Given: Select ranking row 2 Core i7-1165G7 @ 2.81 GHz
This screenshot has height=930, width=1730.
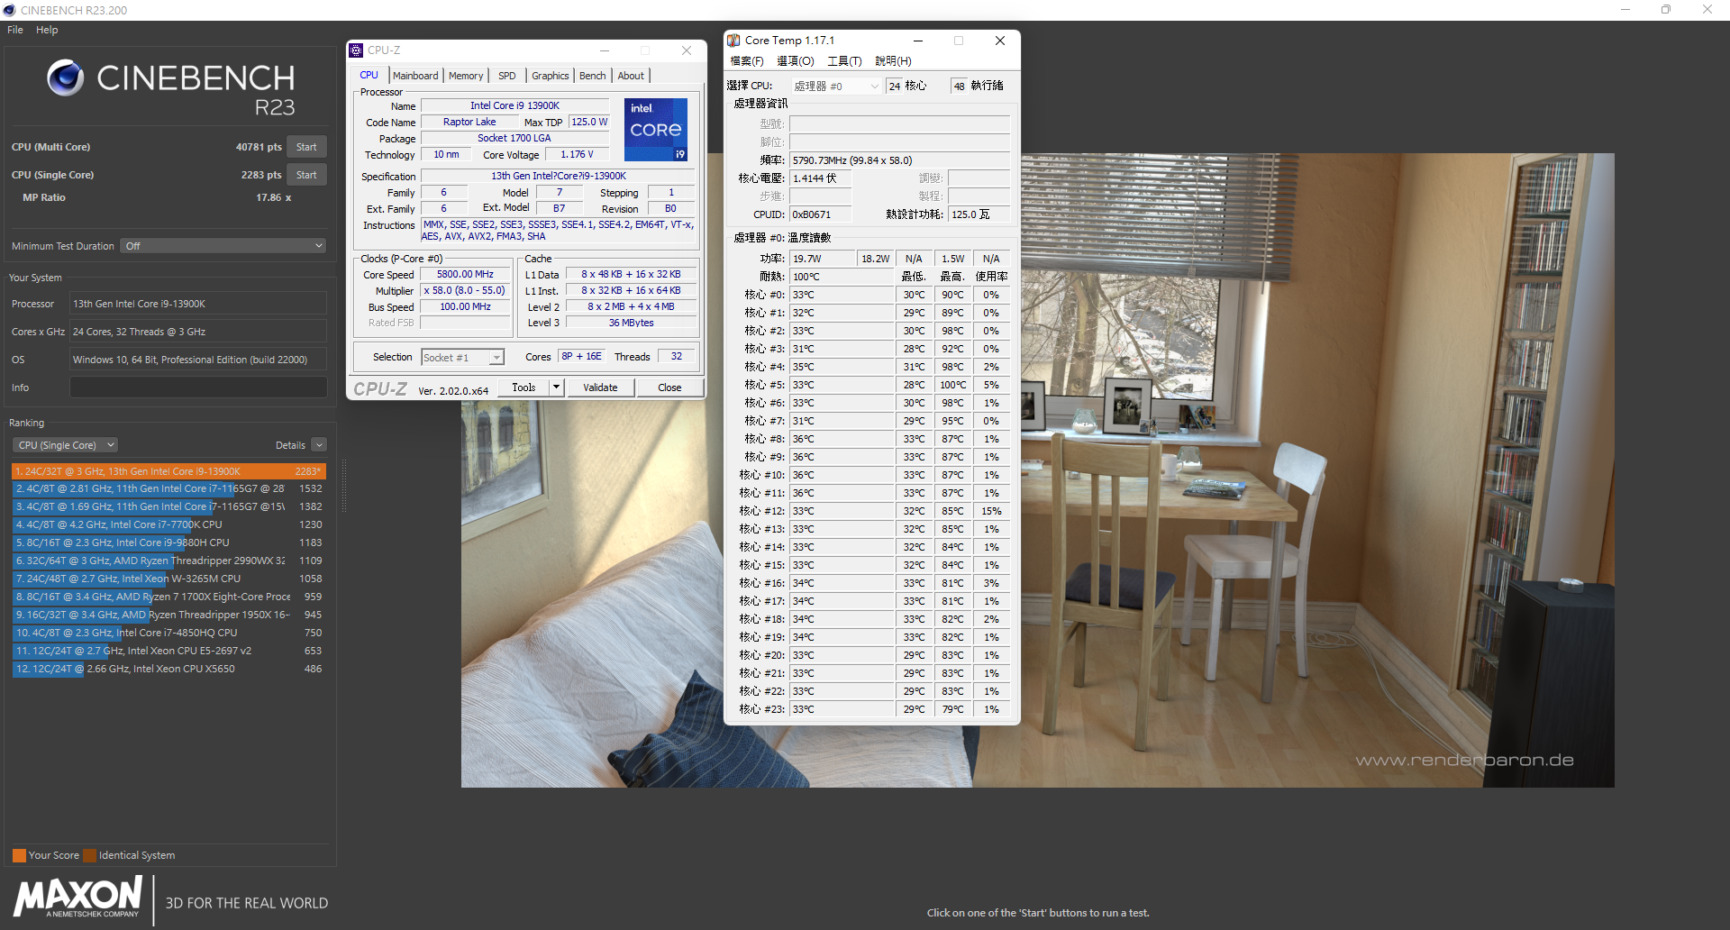Looking at the screenshot, I should (168, 488).
